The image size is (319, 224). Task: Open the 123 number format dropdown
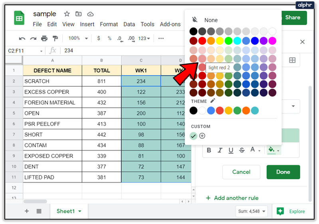click(144, 38)
